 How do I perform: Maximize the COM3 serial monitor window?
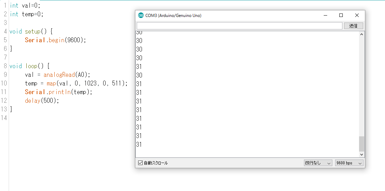341,16
